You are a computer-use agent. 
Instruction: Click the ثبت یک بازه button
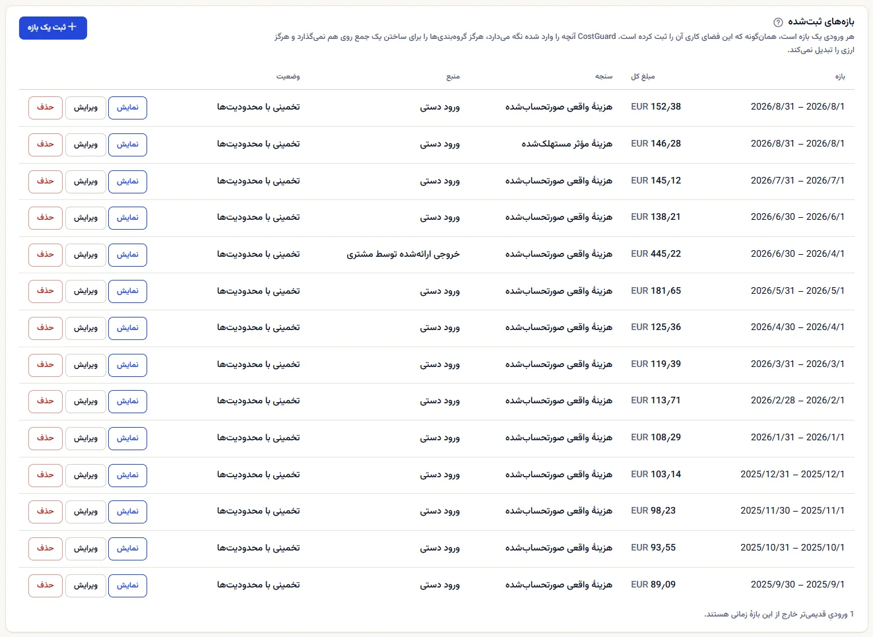pyautogui.click(x=53, y=28)
